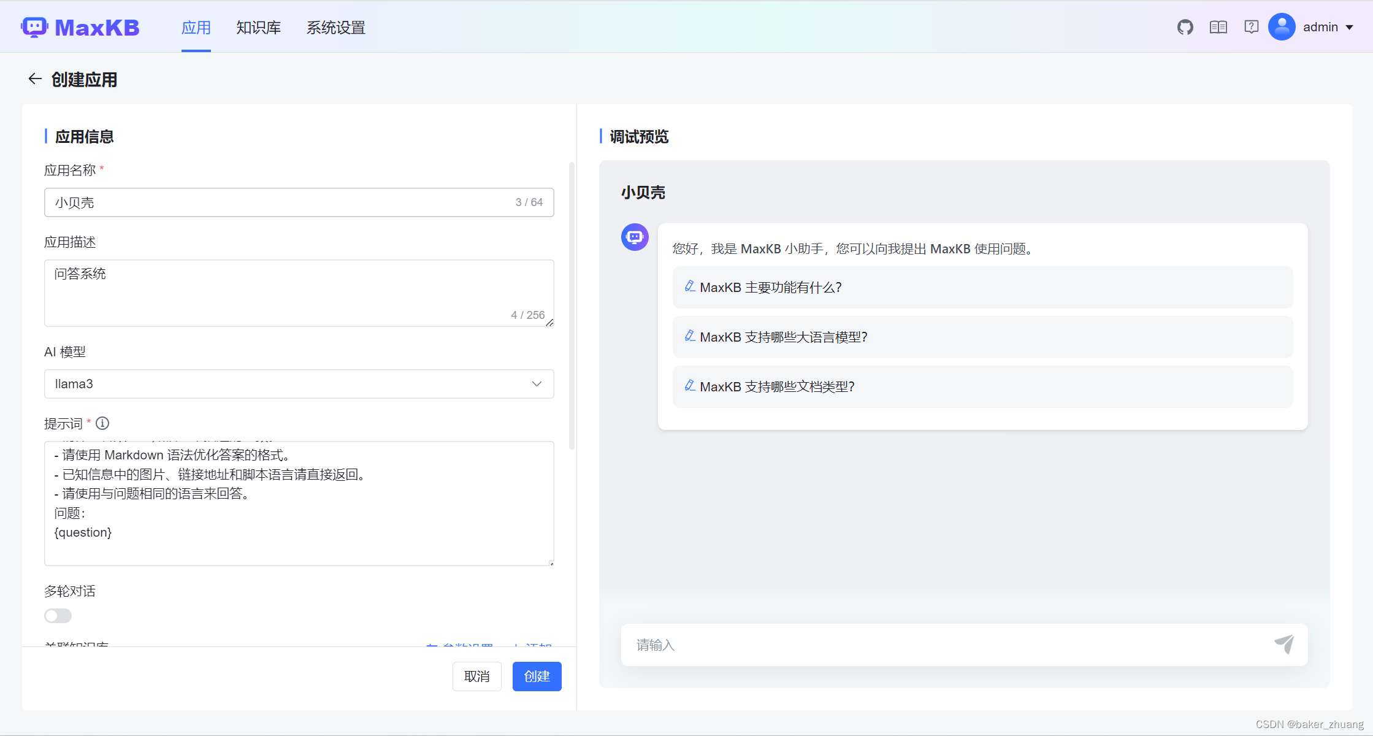The height and width of the screenshot is (736, 1373).
Task: Click the info icon next to 提示词
Action: [102, 423]
